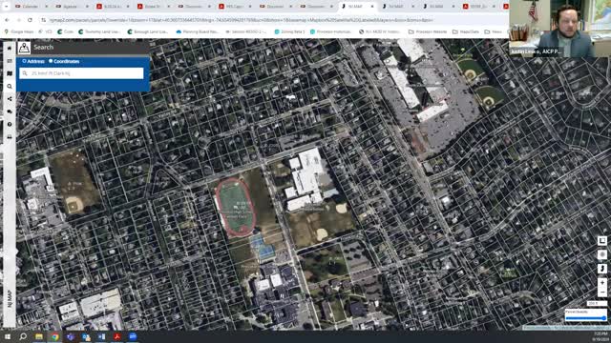Open the Google Maps bookmark
The width and height of the screenshot is (611, 343).
coord(19,31)
